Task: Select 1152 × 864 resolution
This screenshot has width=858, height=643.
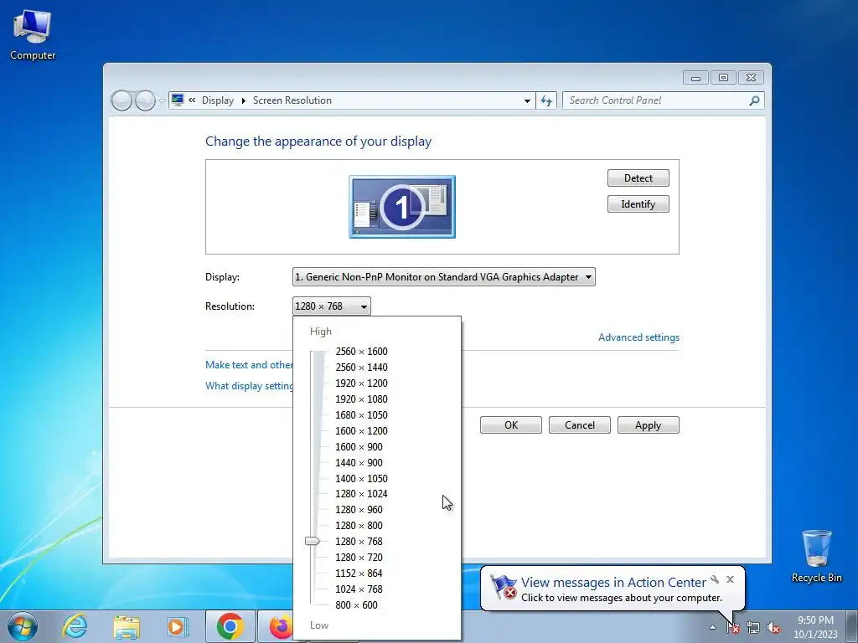Action: tap(359, 573)
